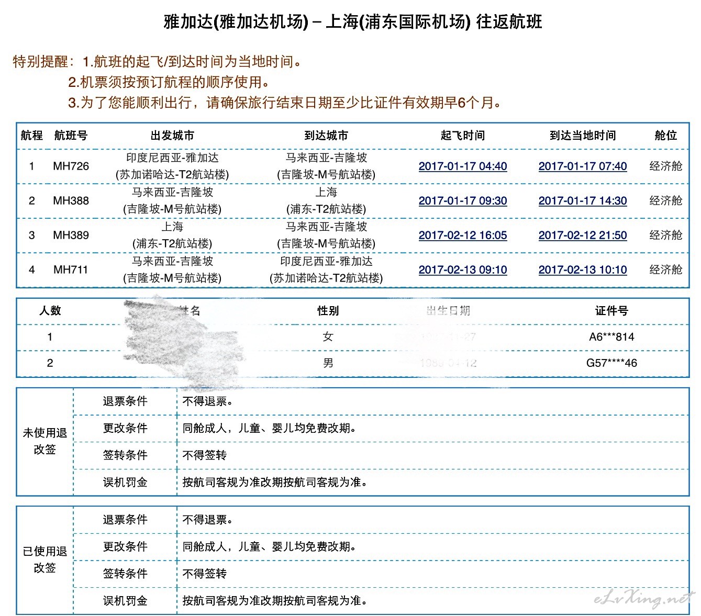Screen dimensions: 701x616
Task: Select flight number MH726
Action: (x=71, y=166)
